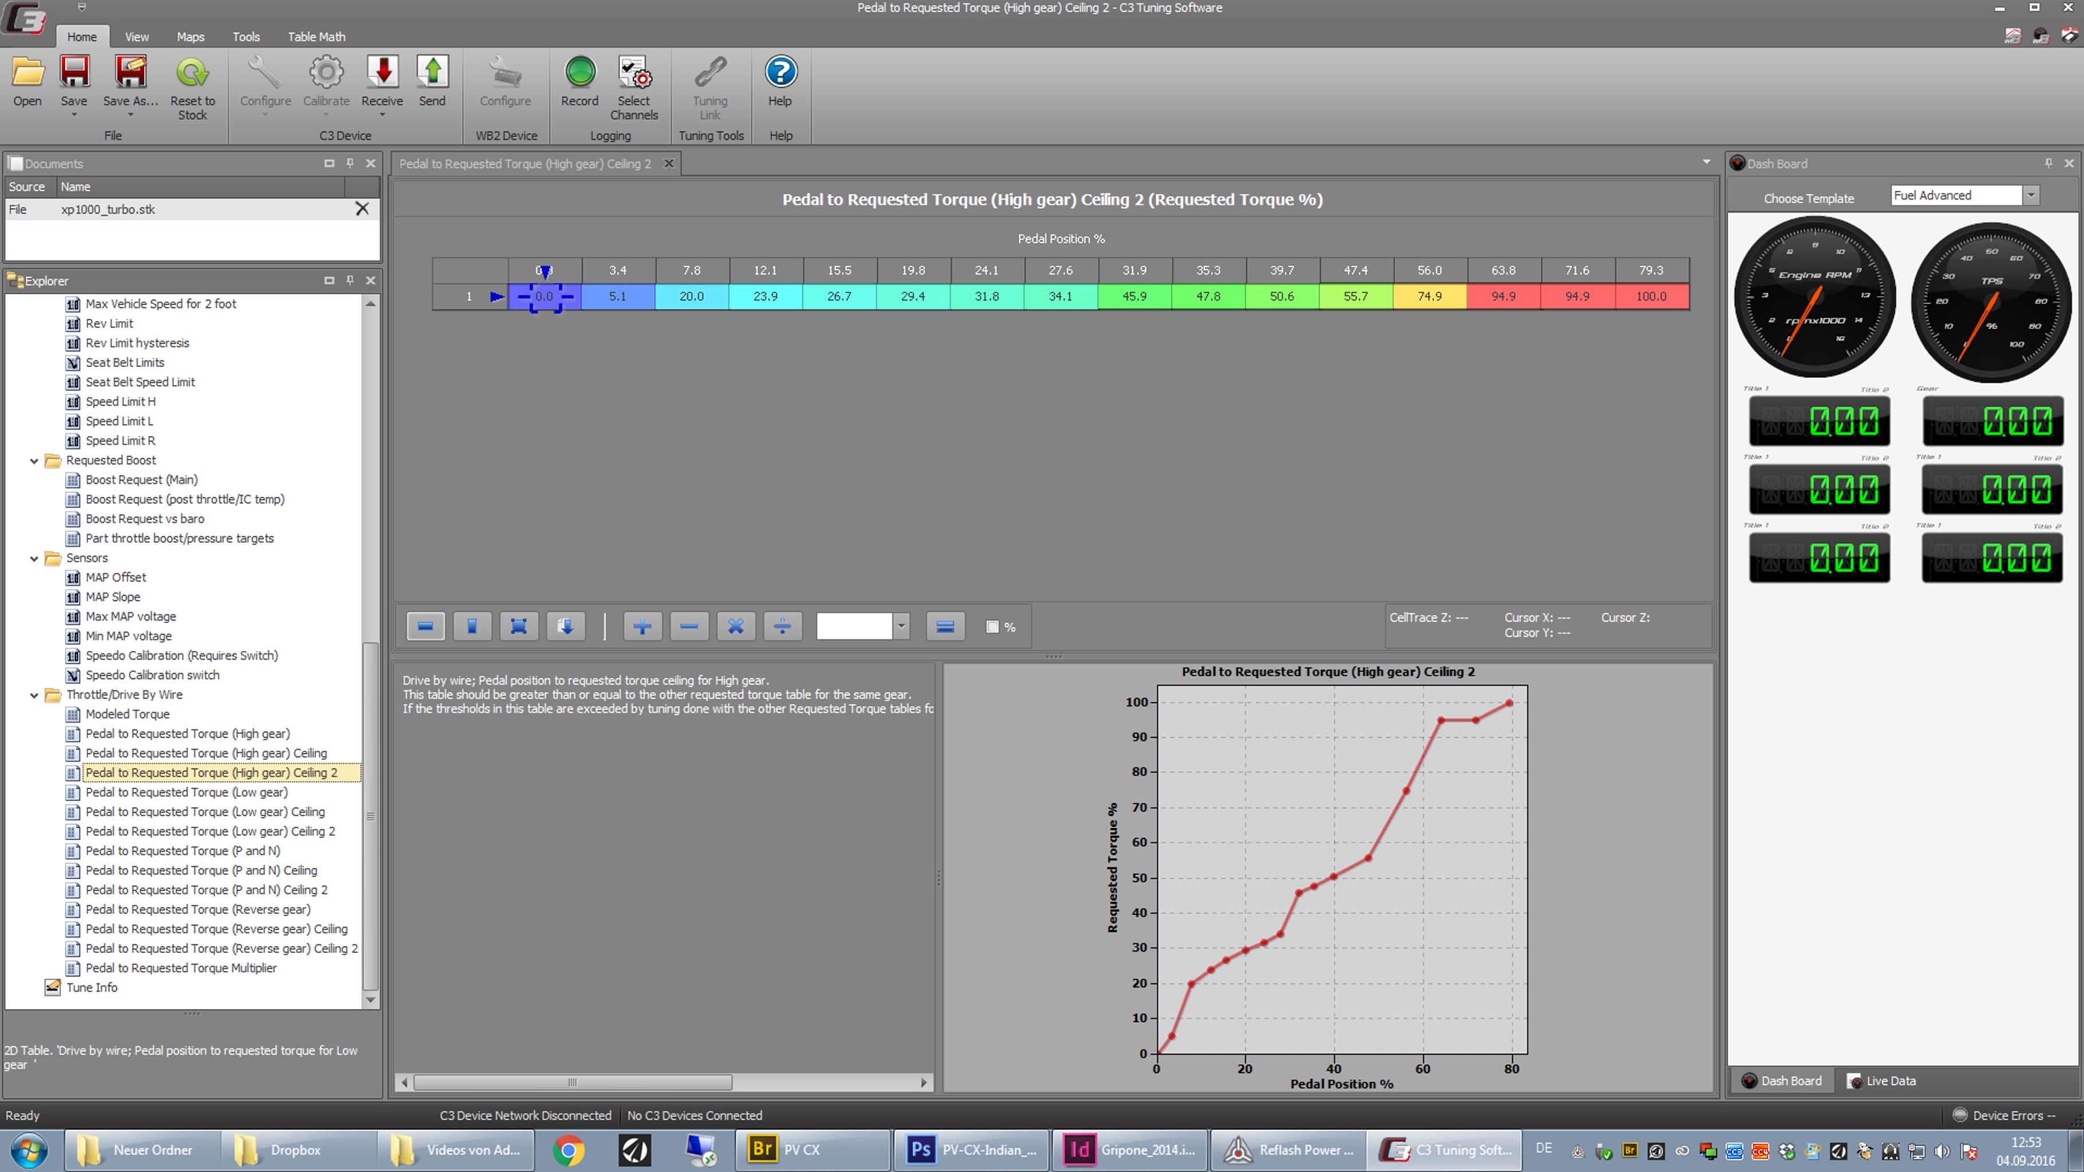The height and width of the screenshot is (1172, 2084).
Task: Click the multiply values table icon
Action: pyautogui.click(x=735, y=626)
